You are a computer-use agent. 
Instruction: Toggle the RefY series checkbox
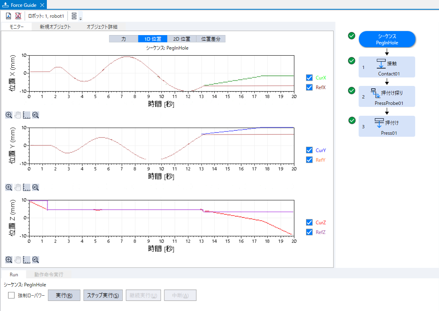[x=309, y=160]
